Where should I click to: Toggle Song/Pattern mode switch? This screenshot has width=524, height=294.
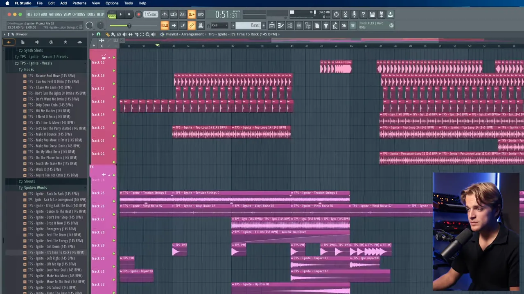pos(112,15)
